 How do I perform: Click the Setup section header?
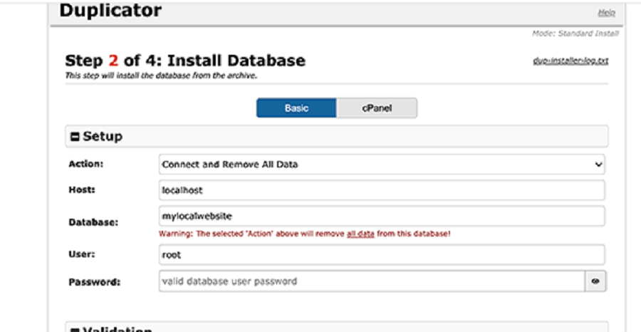click(336, 136)
